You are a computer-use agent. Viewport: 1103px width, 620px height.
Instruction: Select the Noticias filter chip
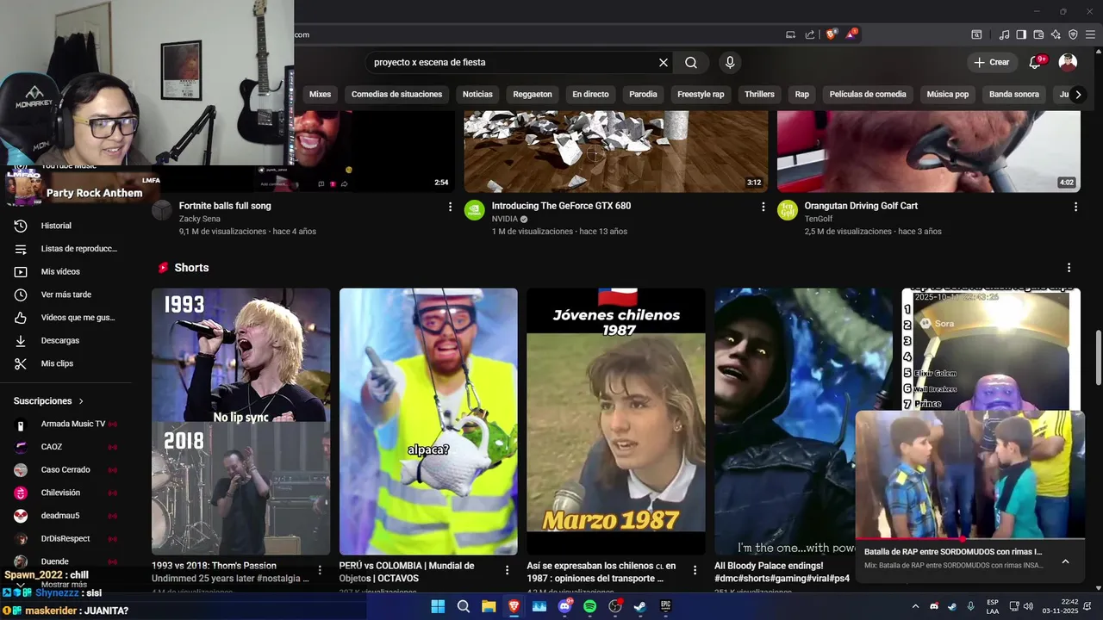click(477, 94)
